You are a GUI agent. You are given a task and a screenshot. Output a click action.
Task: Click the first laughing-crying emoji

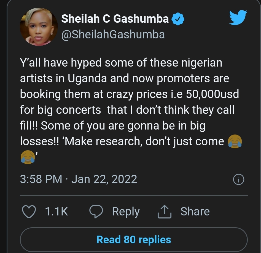point(235,142)
